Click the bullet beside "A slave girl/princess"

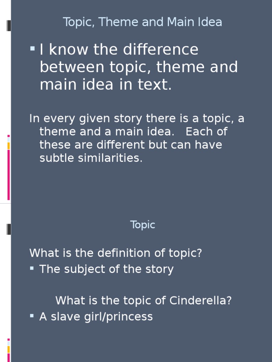click(32, 316)
